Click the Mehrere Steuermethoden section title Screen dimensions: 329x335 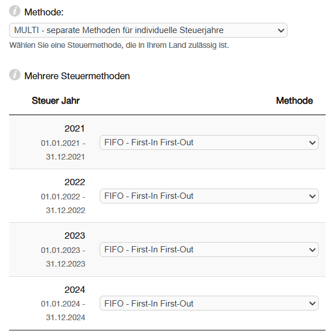pos(77,76)
